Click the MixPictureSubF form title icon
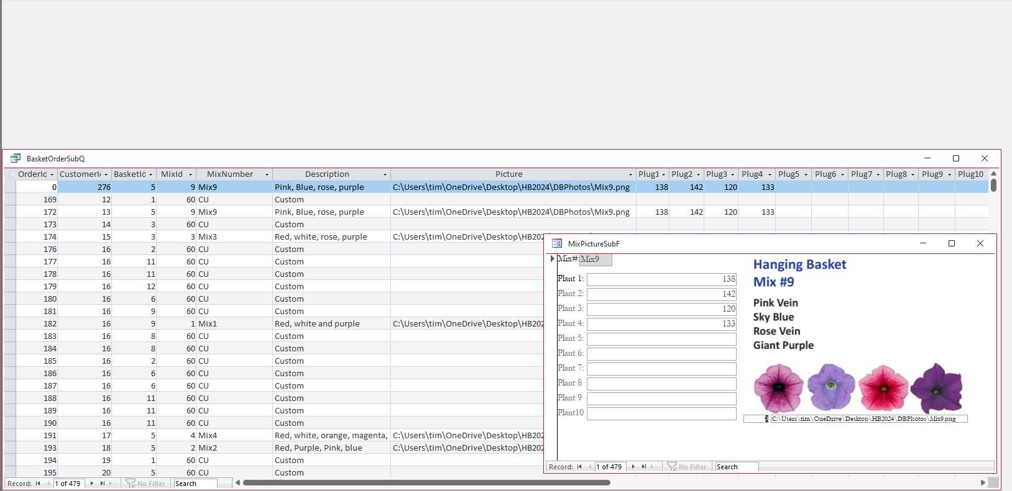Screen dimensions: 1012x491 (557, 244)
